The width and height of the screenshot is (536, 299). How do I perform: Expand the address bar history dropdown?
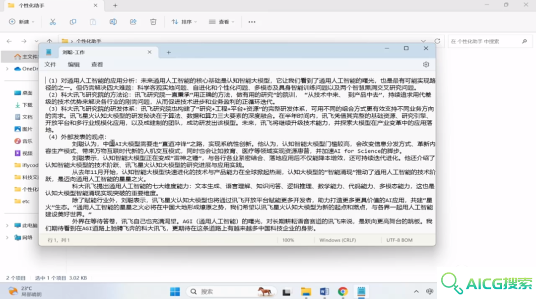(423, 41)
